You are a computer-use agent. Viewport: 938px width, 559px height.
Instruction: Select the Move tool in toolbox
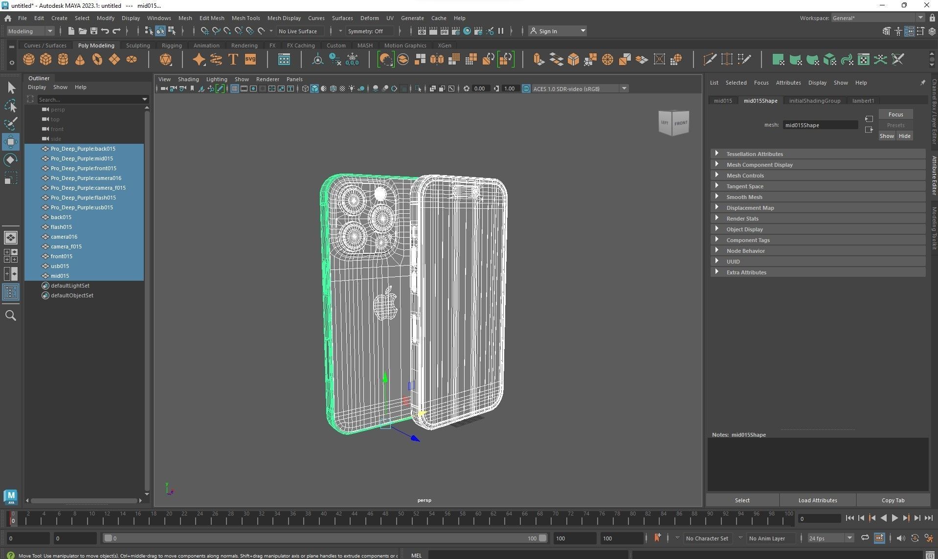[x=10, y=142]
